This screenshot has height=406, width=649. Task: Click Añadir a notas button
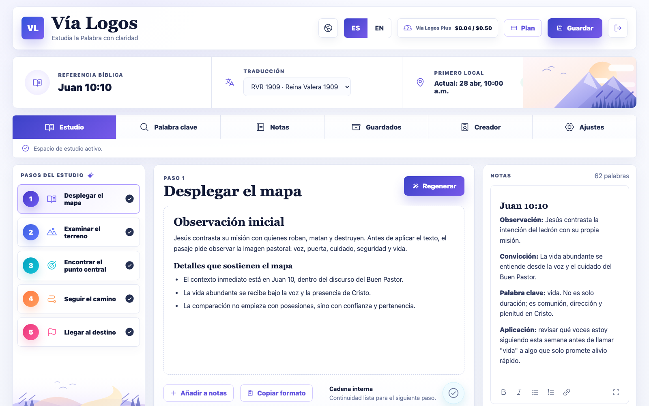click(199, 393)
